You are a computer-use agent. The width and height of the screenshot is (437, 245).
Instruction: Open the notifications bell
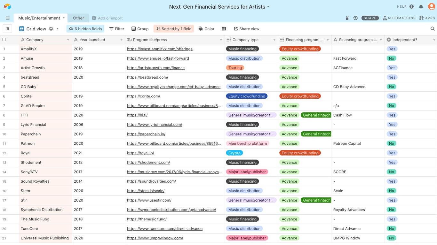click(421, 6)
